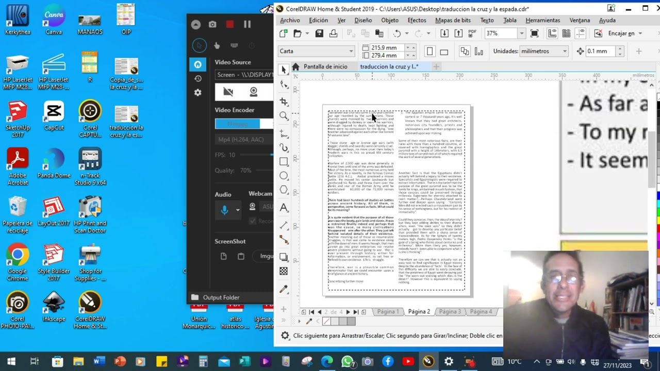This screenshot has height=371, width=660.
Task: Open the Video Source Screen dropdown
Action: coord(244,75)
